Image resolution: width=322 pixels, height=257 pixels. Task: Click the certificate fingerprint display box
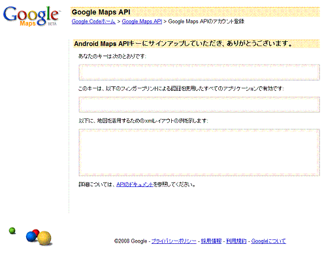click(199, 105)
